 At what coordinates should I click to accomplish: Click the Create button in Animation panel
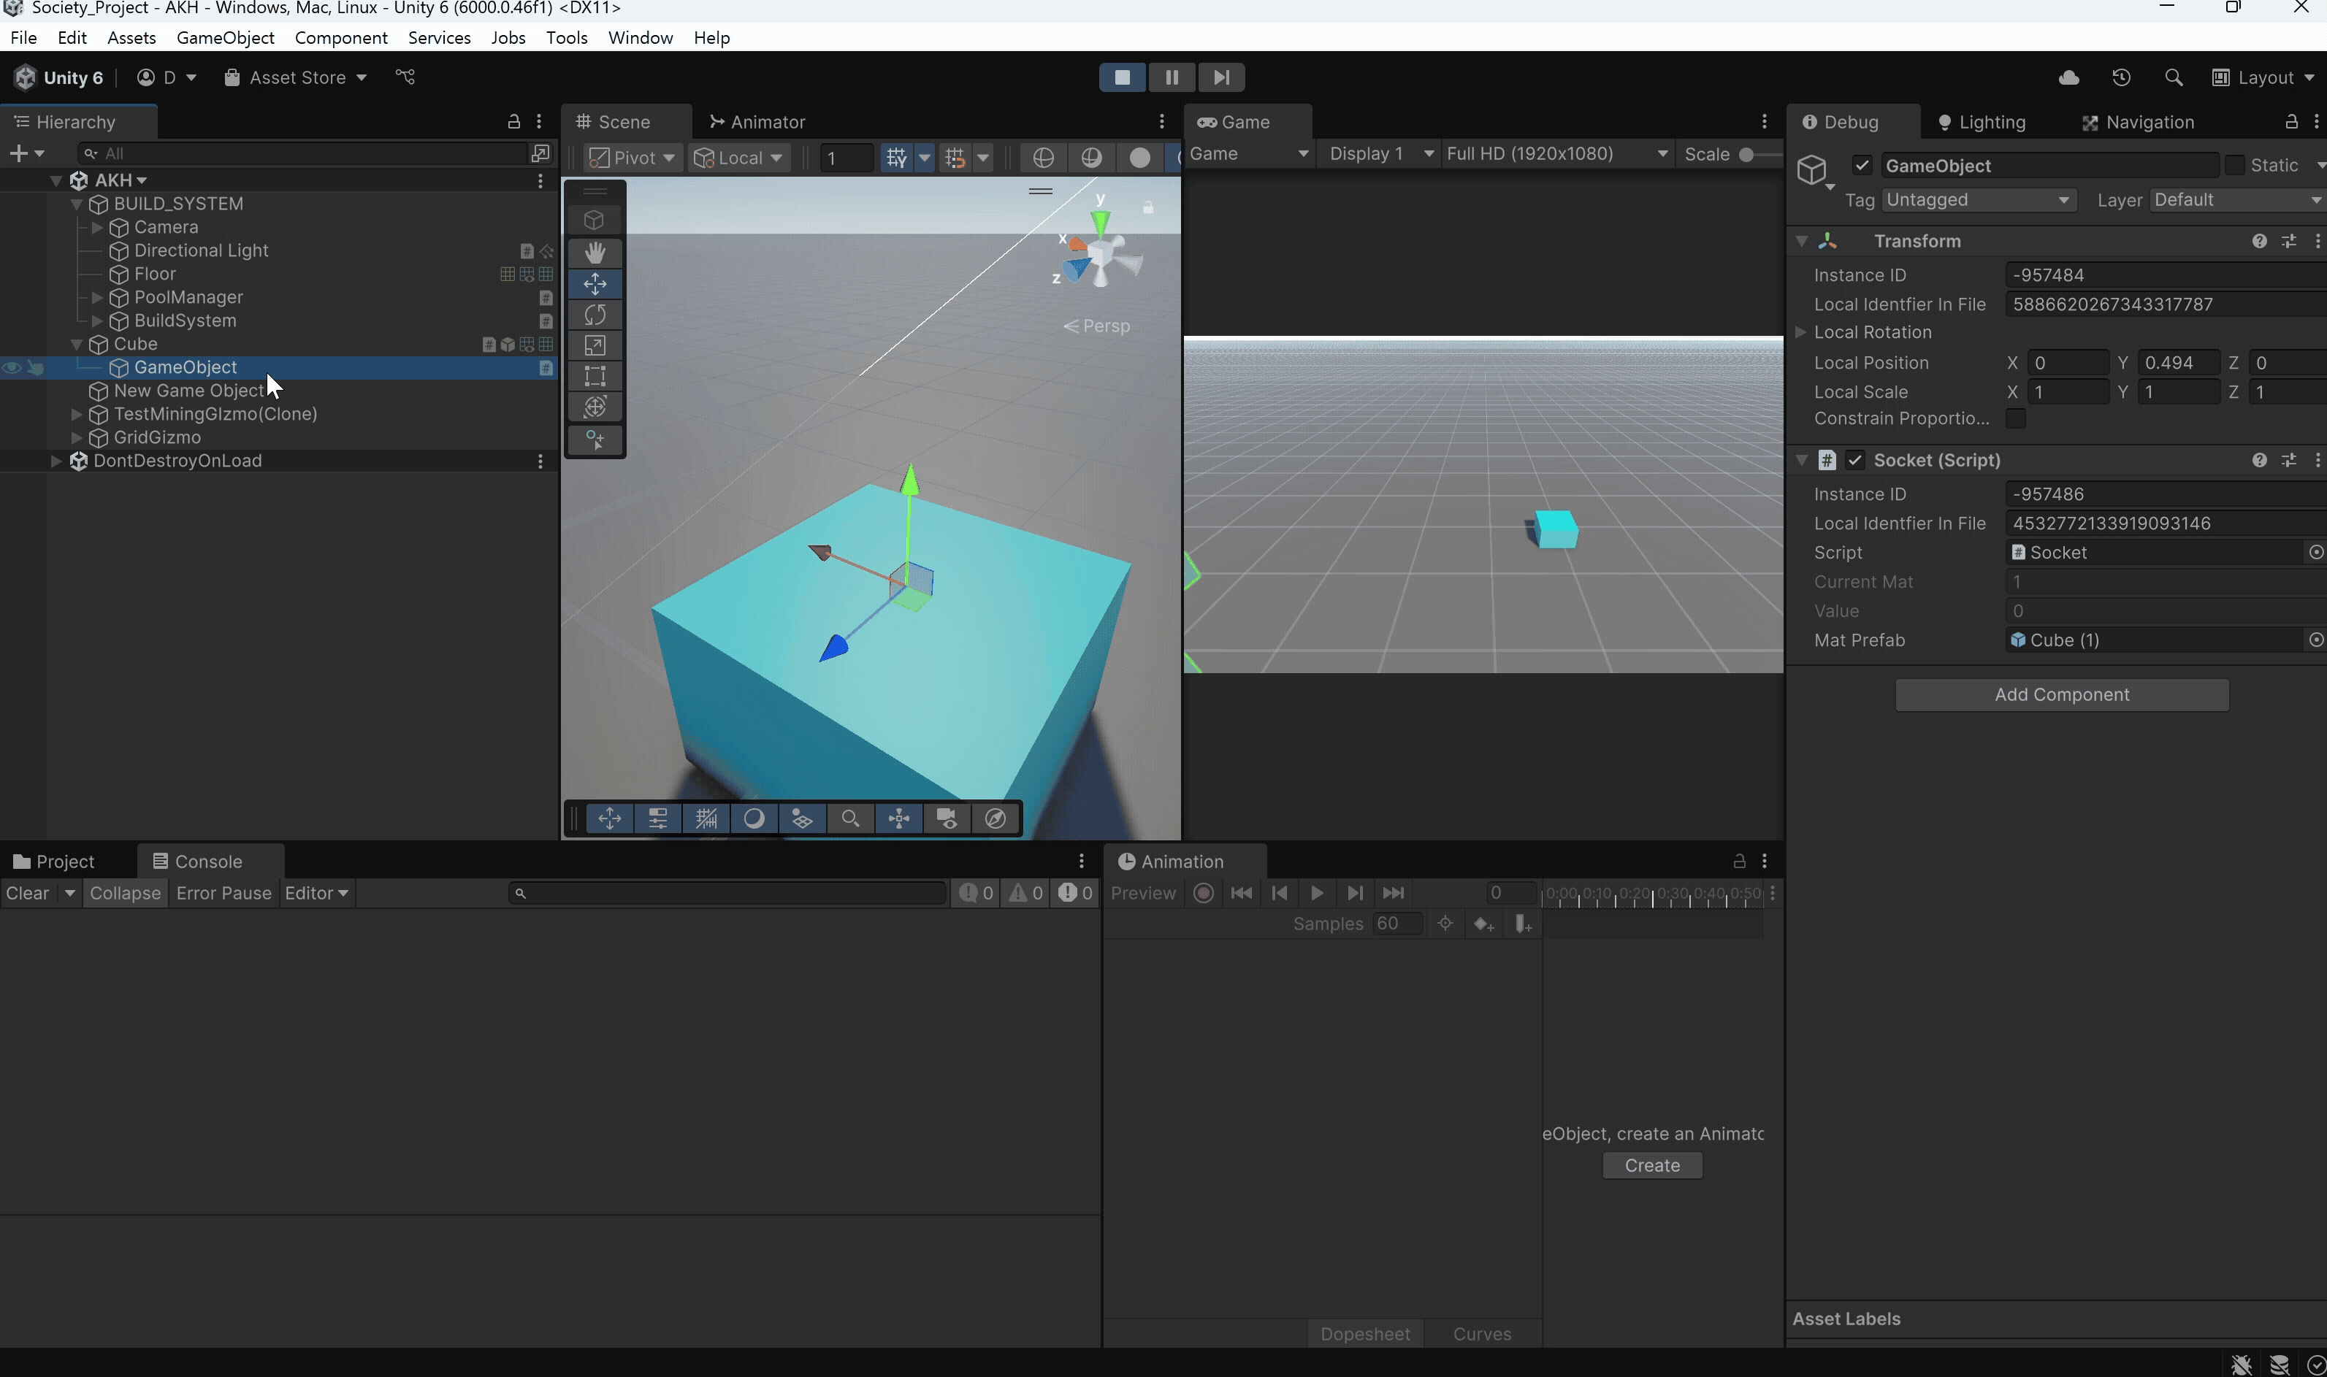(1651, 1165)
